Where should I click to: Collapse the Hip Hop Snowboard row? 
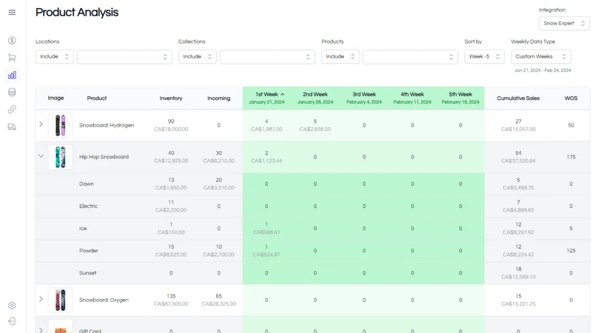point(41,156)
